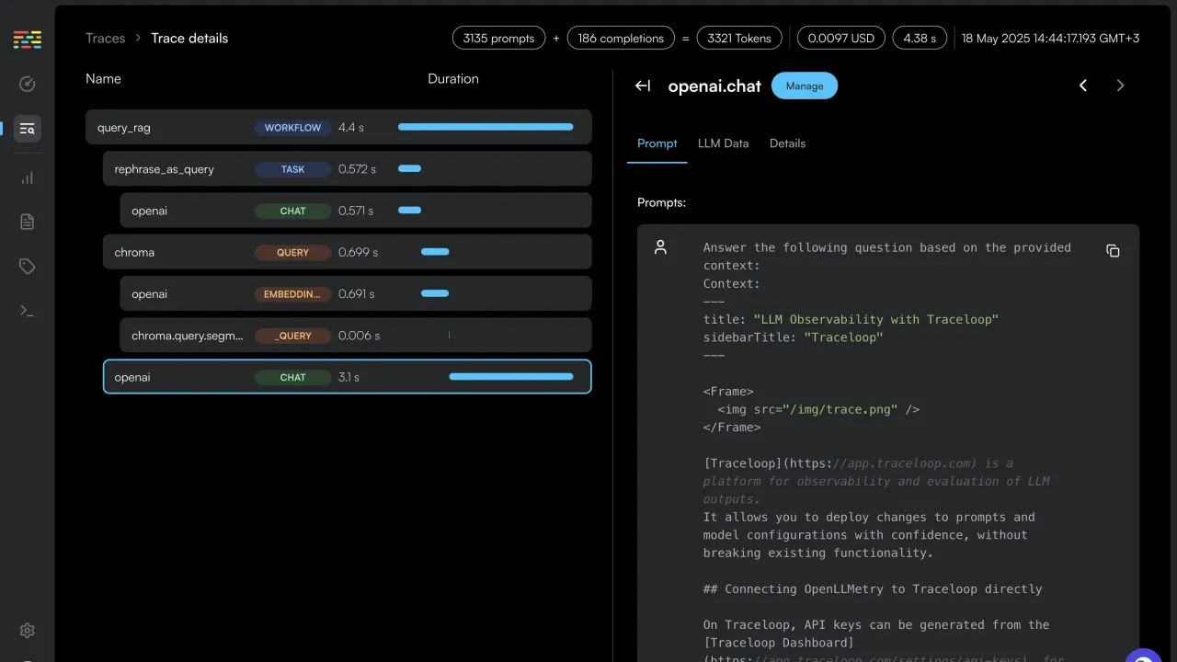Click the 3321 Tokens pill
Image resolution: width=1177 pixels, height=662 pixels.
coord(739,38)
